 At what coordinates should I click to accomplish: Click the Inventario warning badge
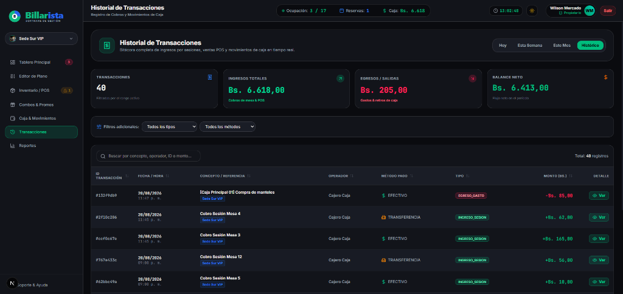[x=67, y=91]
